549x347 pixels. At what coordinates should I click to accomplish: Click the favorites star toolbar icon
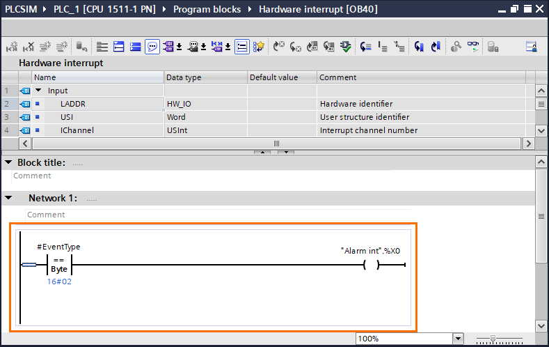tap(259, 47)
